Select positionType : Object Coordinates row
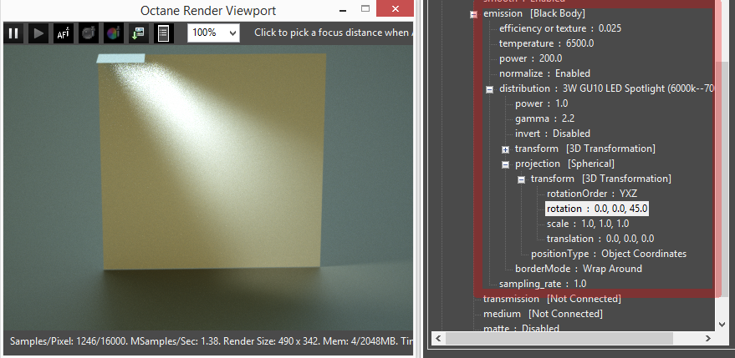Viewport: 735px width, 358px height. [x=609, y=254]
